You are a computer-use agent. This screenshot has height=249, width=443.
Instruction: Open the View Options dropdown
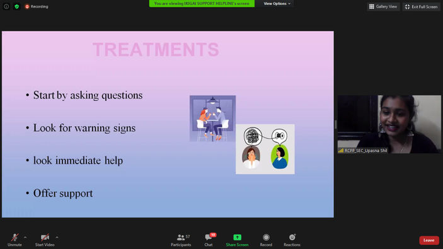tap(277, 4)
